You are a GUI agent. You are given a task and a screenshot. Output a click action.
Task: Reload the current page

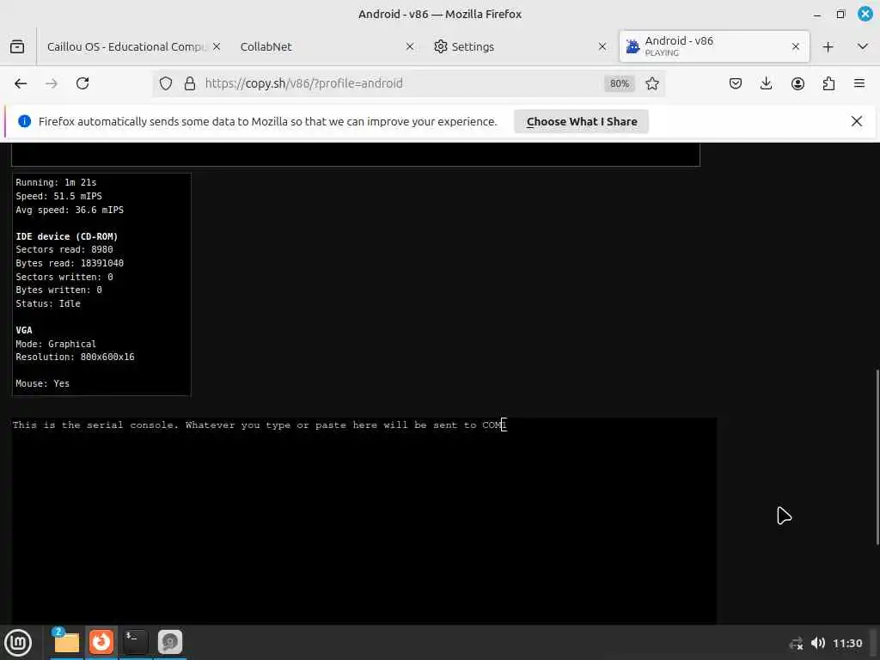[x=82, y=83]
